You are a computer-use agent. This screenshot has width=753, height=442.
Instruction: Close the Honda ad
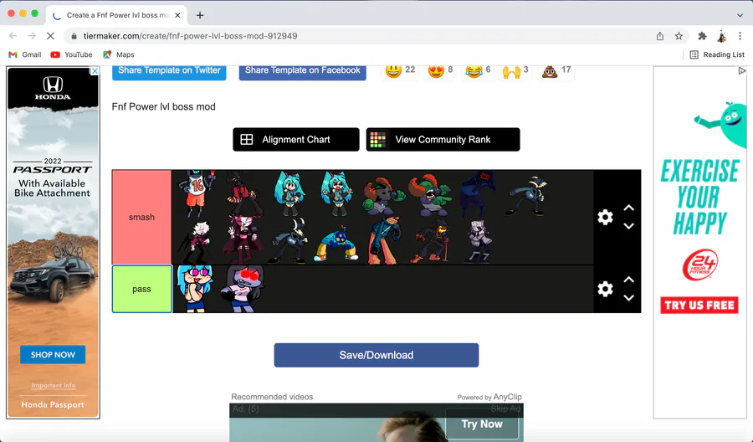(x=95, y=71)
